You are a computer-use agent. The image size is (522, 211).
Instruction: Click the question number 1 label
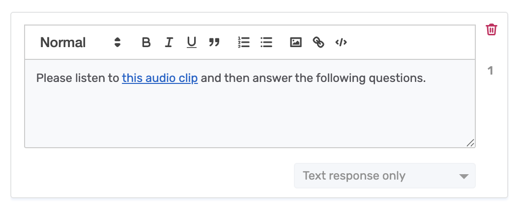coord(490,71)
